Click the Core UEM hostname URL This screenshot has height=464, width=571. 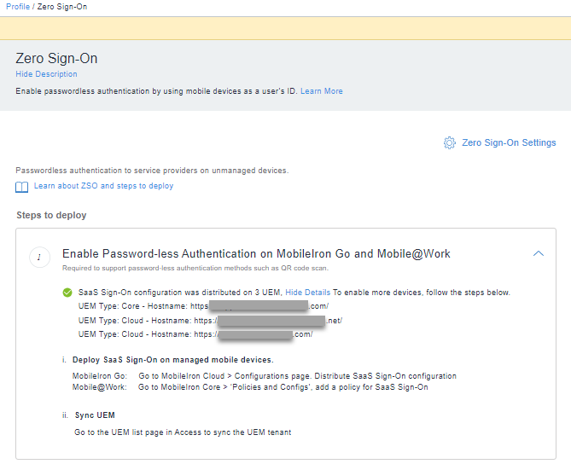pyautogui.click(x=259, y=306)
